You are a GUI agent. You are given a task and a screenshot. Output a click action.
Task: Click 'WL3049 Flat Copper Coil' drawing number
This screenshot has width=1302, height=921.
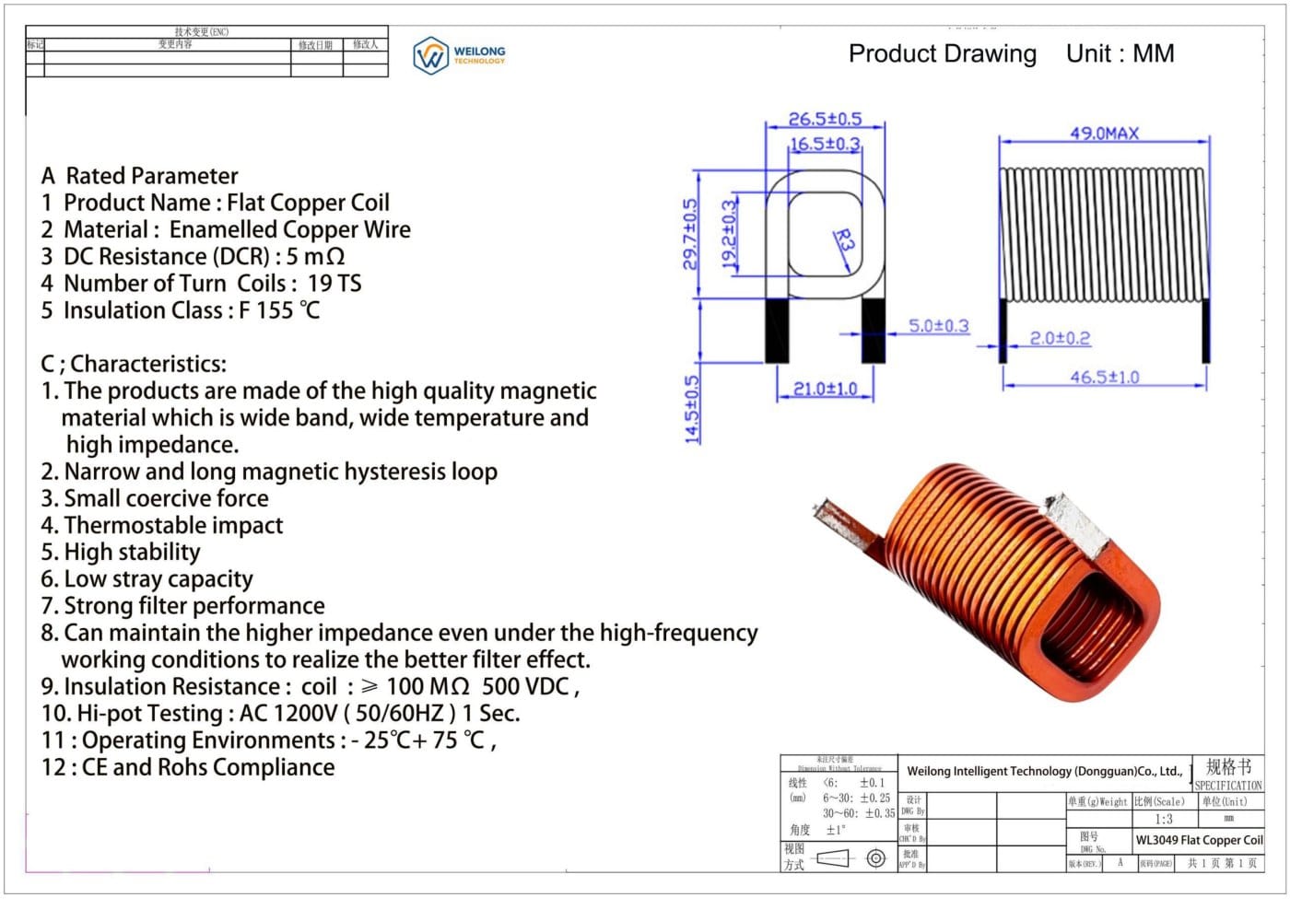pyautogui.click(x=1199, y=840)
